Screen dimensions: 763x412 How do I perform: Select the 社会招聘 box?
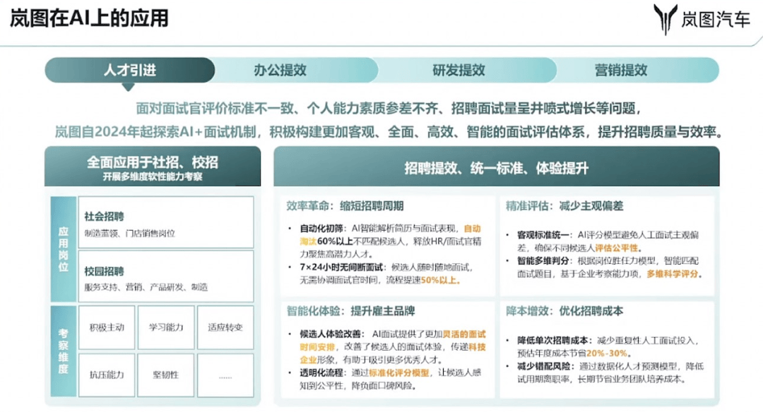pyautogui.click(x=166, y=222)
